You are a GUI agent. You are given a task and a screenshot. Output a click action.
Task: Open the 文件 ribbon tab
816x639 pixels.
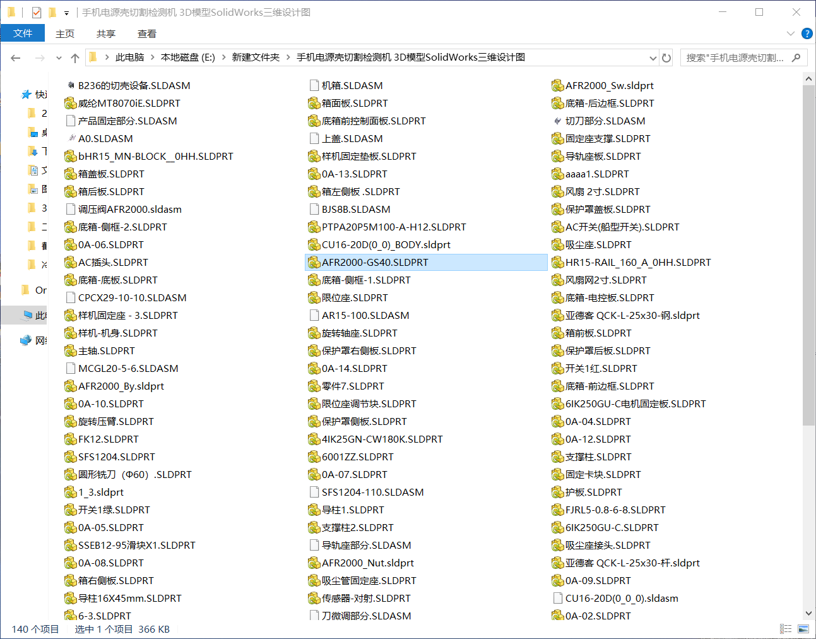click(23, 33)
